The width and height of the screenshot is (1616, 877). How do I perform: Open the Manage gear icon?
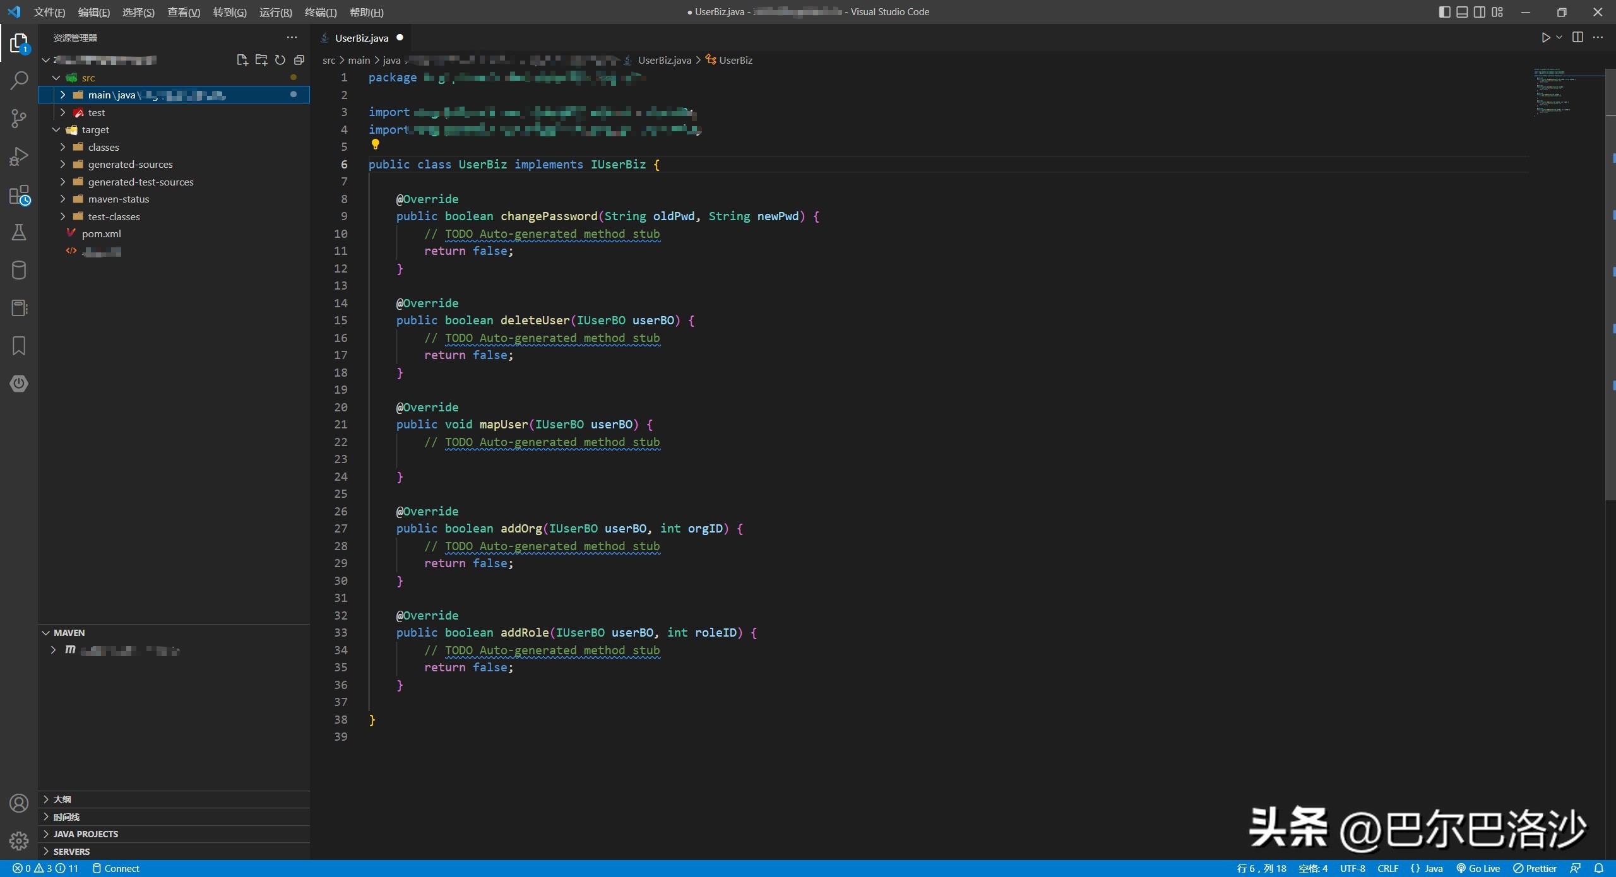click(x=19, y=841)
